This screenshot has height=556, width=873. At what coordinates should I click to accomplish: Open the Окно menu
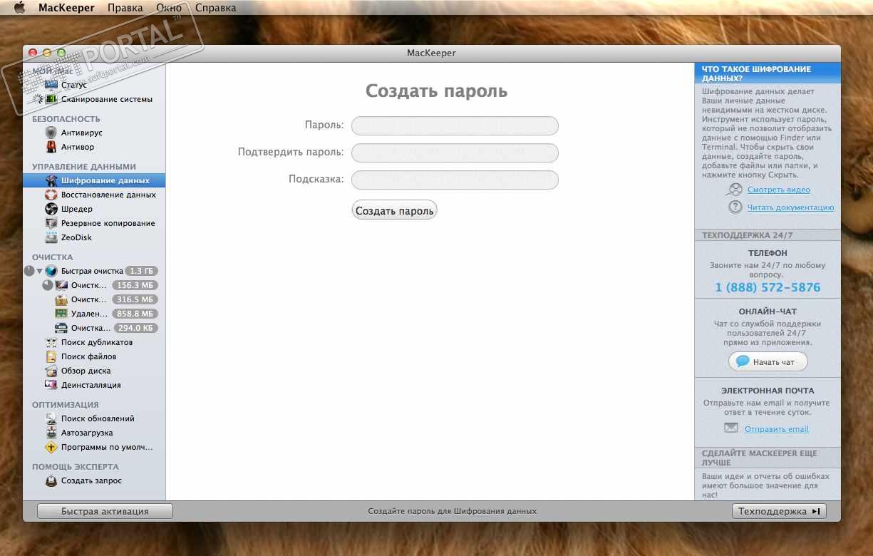click(169, 8)
